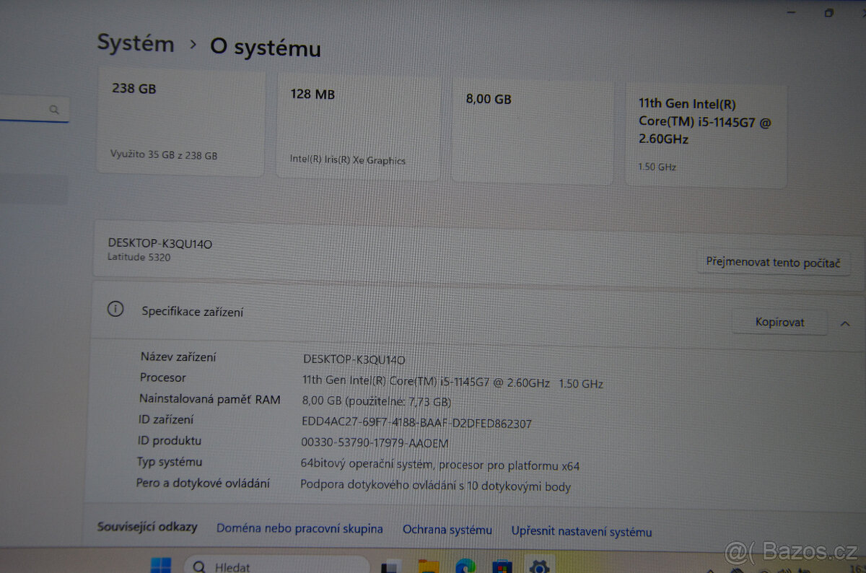Click the Přejmenovat tento počítač button
The image size is (866, 573).
click(x=774, y=263)
